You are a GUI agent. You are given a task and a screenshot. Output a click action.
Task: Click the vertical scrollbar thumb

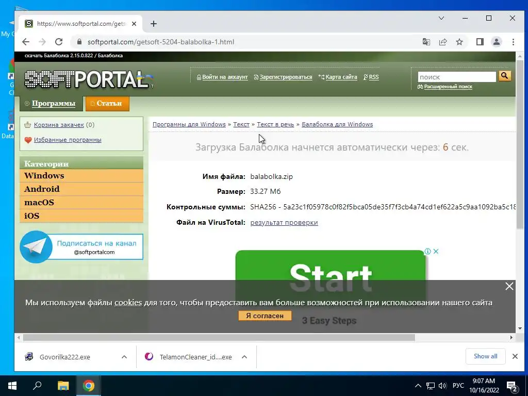[520, 145]
